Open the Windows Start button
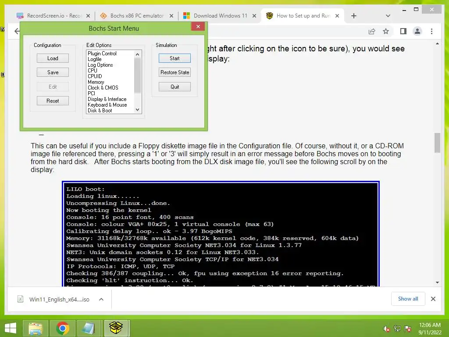 [11, 328]
